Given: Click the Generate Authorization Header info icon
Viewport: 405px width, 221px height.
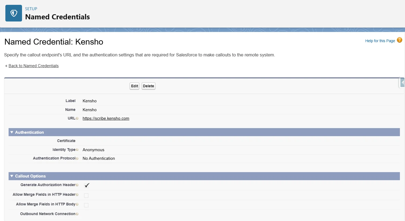Looking at the screenshot, I should coord(77,185).
